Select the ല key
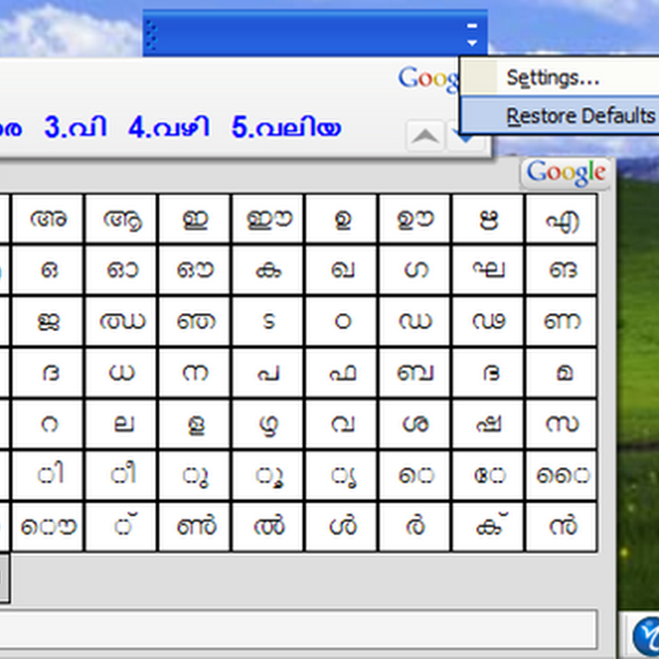Viewport: 659px width, 659px height. [121, 424]
